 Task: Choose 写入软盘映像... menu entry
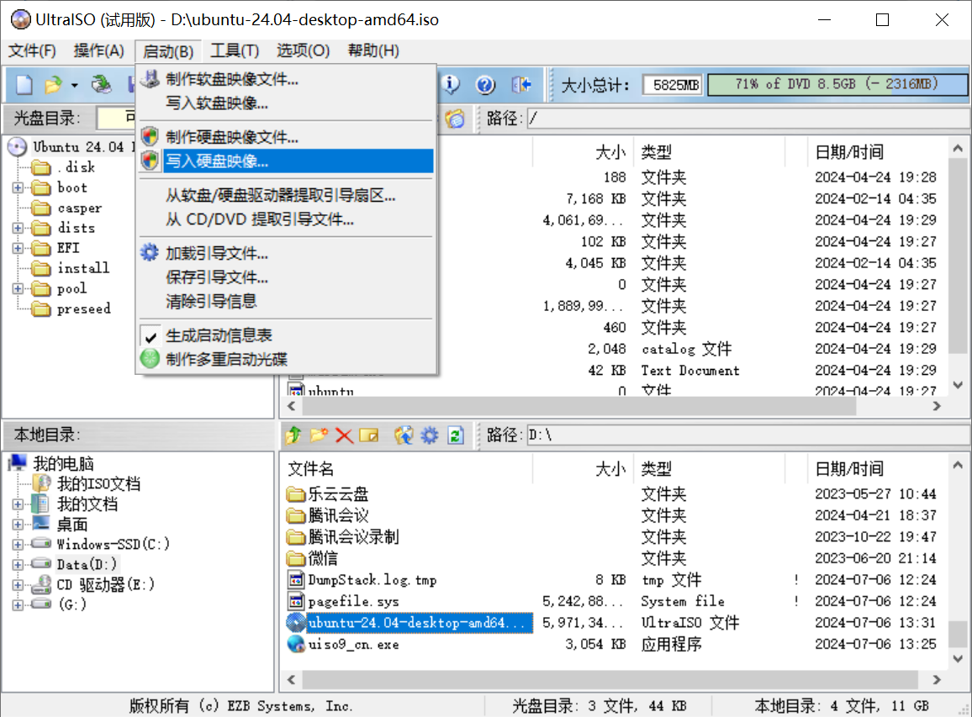[287, 103]
